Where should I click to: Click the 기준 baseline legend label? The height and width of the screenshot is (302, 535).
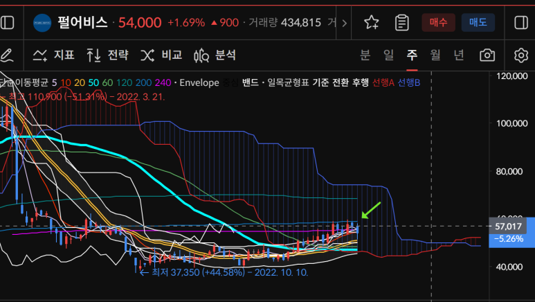pos(320,82)
